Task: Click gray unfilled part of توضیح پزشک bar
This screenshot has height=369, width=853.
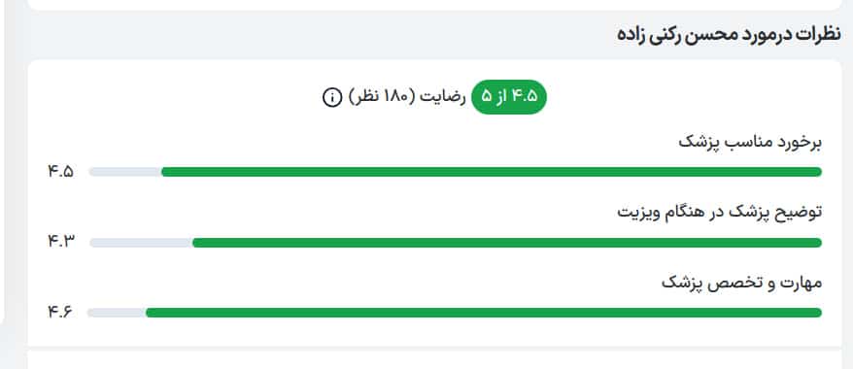Action: click(x=142, y=243)
